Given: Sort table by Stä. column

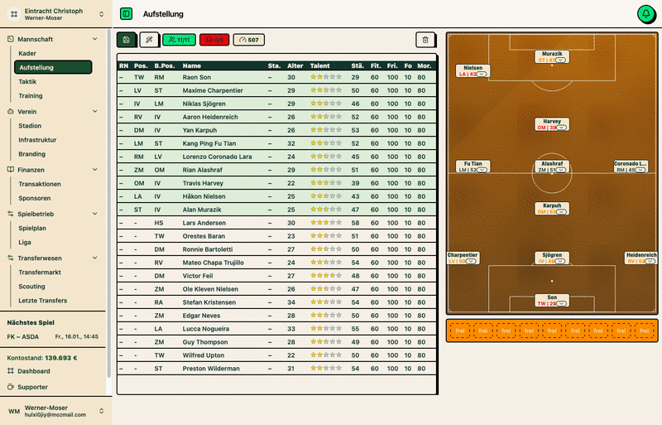Looking at the screenshot, I should tap(357, 65).
